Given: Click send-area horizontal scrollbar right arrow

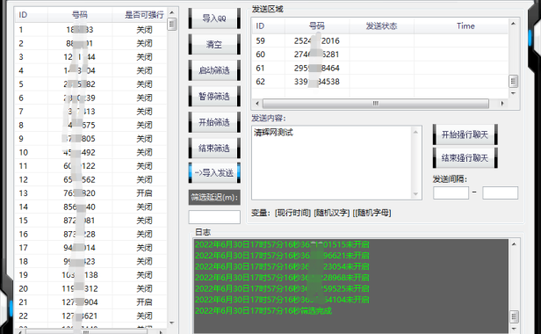Looking at the screenshot, I should coord(502,103).
